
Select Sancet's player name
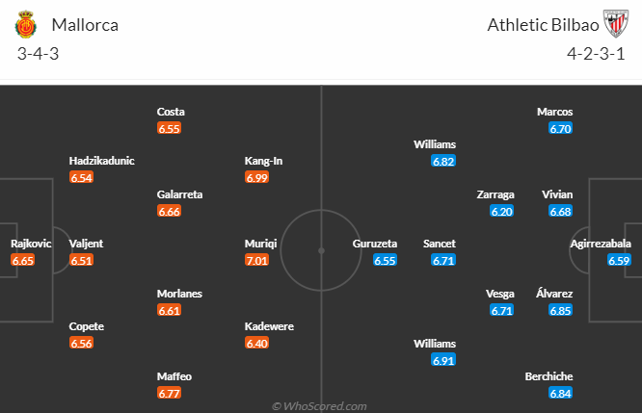440,244
